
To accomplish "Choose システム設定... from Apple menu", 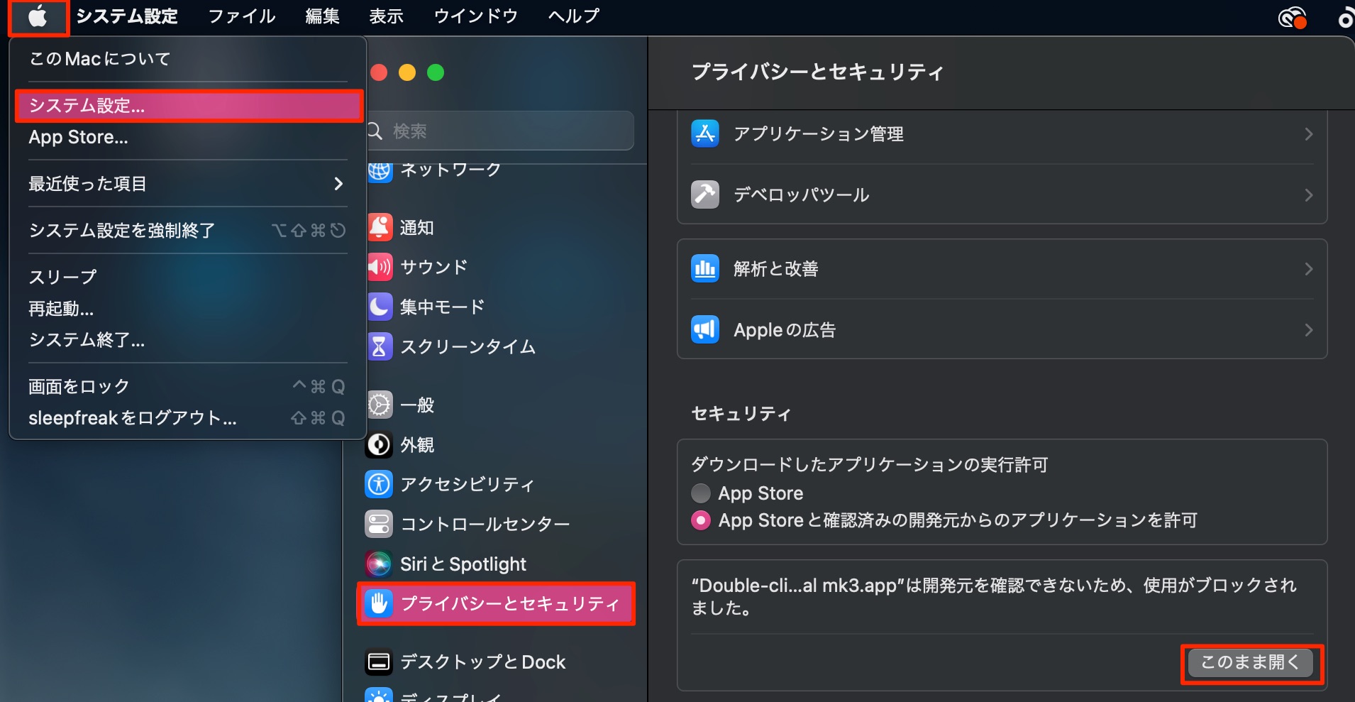I will pos(189,106).
